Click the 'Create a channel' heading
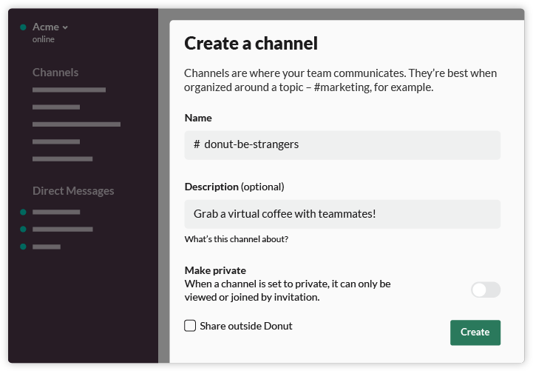Image resolution: width=533 pixels, height=371 pixels. (251, 44)
